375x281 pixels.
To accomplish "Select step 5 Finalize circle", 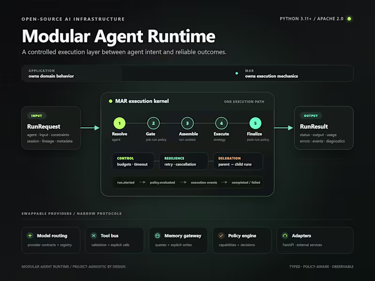I will [255, 123].
